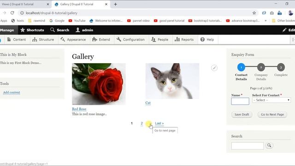Image resolution: width=295 pixels, height=166 pixels.
Task: Bookmark this page with the star icon
Action: pyautogui.click(x=254, y=13)
